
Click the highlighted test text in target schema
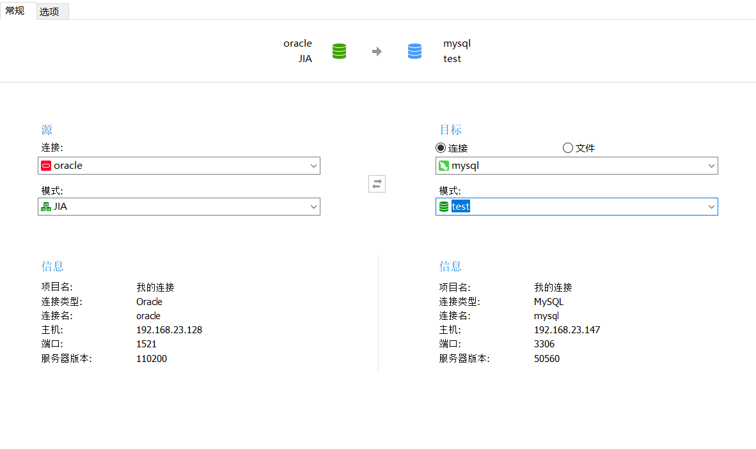461,207
